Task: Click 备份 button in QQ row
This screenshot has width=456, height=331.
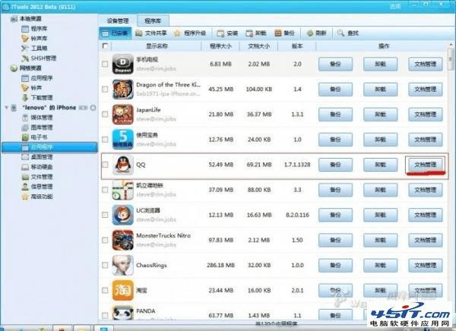Action: point(335,165)
